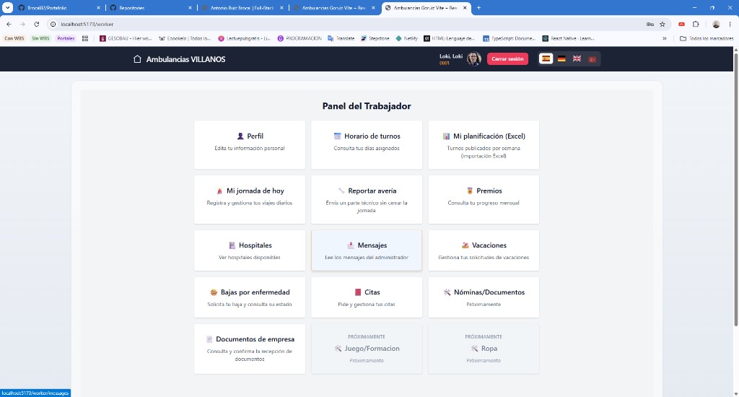Open the tab search dropdown arrow
The width and height of the screenshot is (739, 397).
[x=7, y=8]
